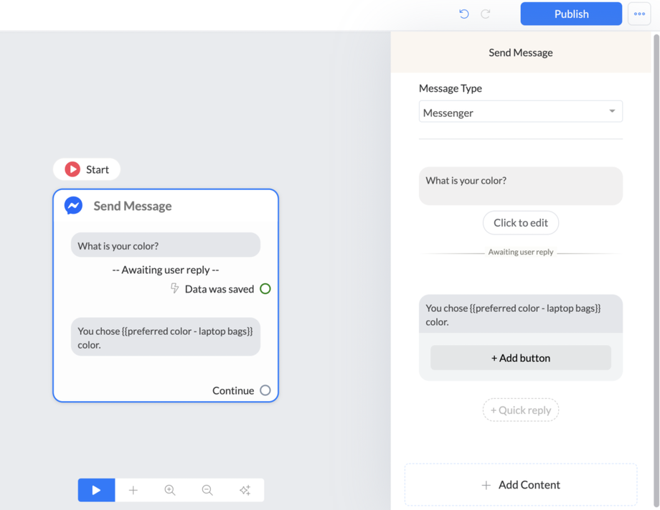This screenshot has width=660, height=510.
Task: Click the Click to edit button
Action: tap(521, 222)
